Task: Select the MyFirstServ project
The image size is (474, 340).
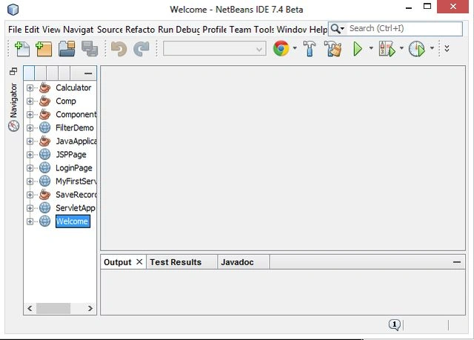Action: coord(76,181)
